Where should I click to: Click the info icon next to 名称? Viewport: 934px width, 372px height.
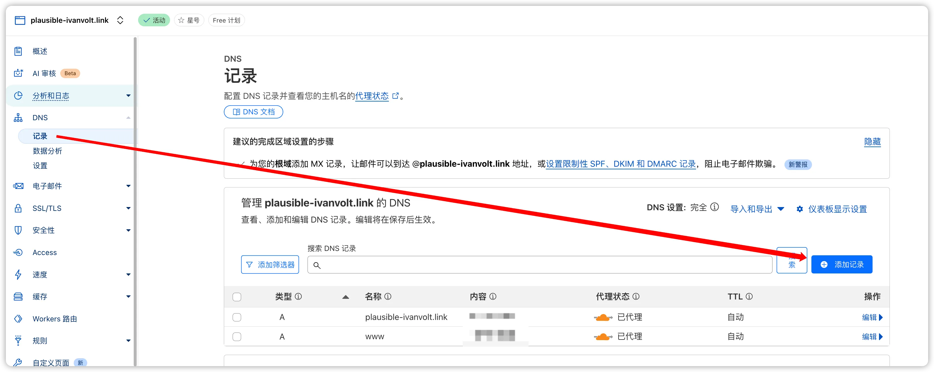coord(388,297)
